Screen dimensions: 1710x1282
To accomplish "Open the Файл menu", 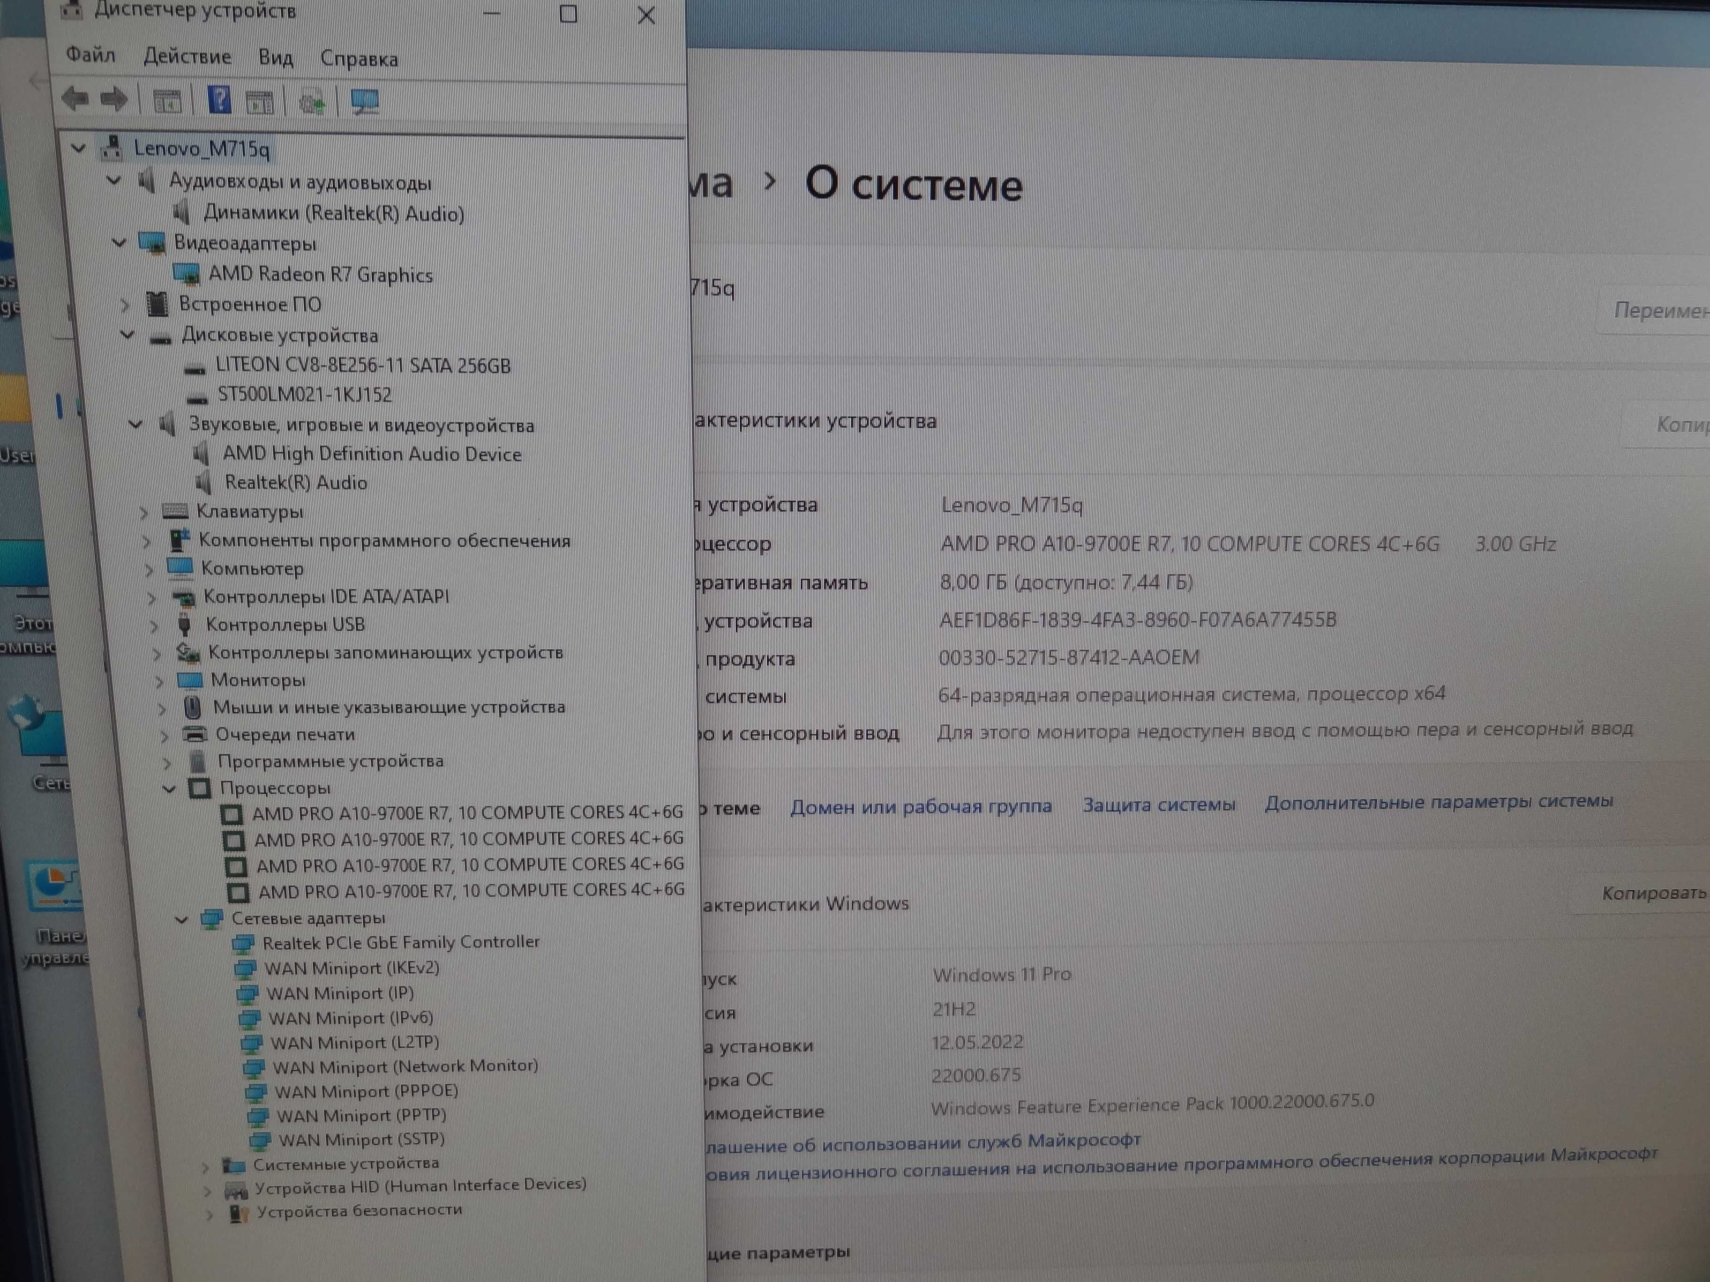I will tap(90, 56).
